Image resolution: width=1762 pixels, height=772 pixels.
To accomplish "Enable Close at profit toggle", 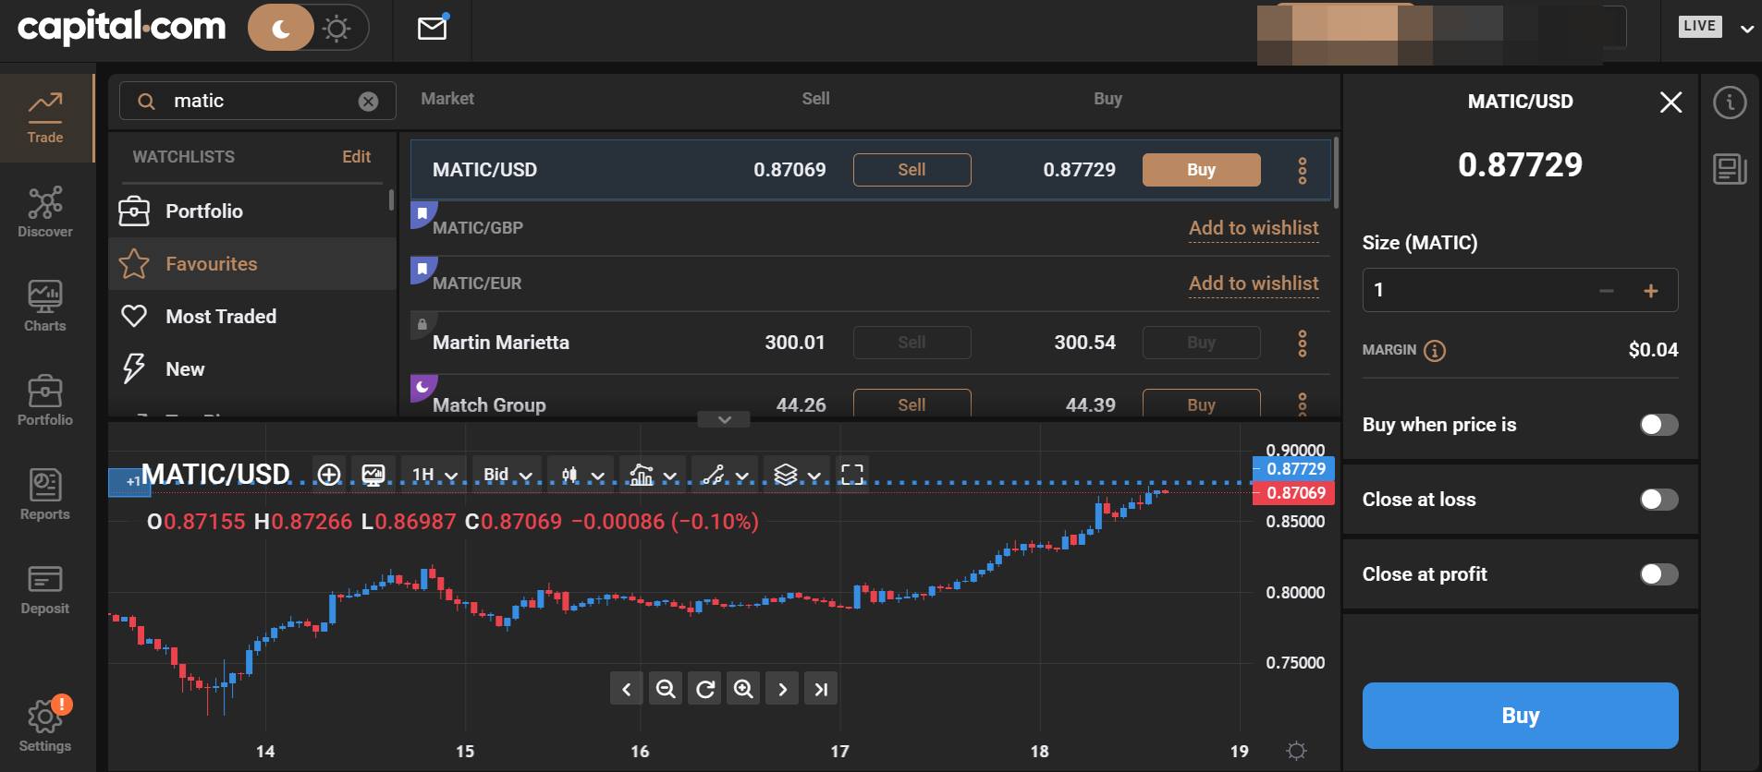I will pos(1658,574).
